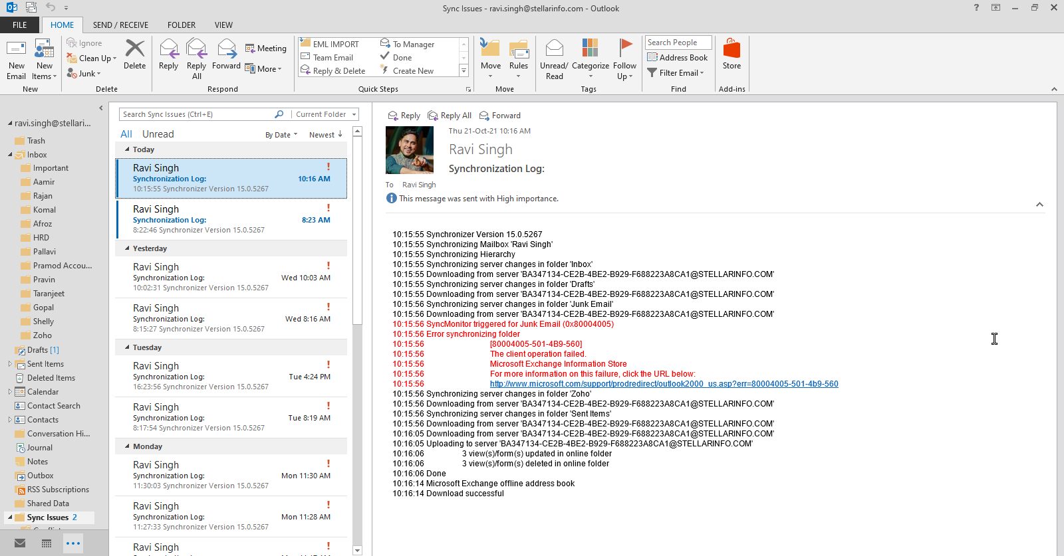The height and width of the screenshot is (556, 1064).
Task: Open Outlook Help question mark
Action: (x=976, y=7)
